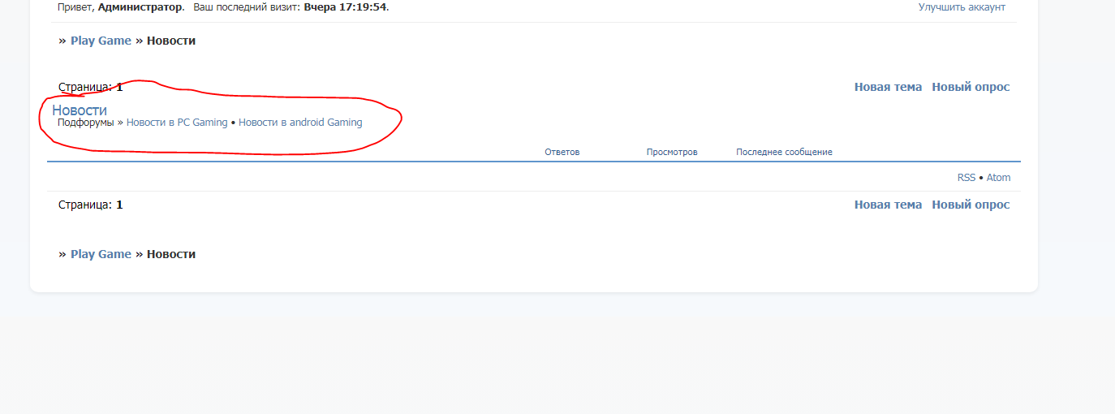Click the top Новый опрос link
Viewport: 1115px width, 414px height.
971,87
